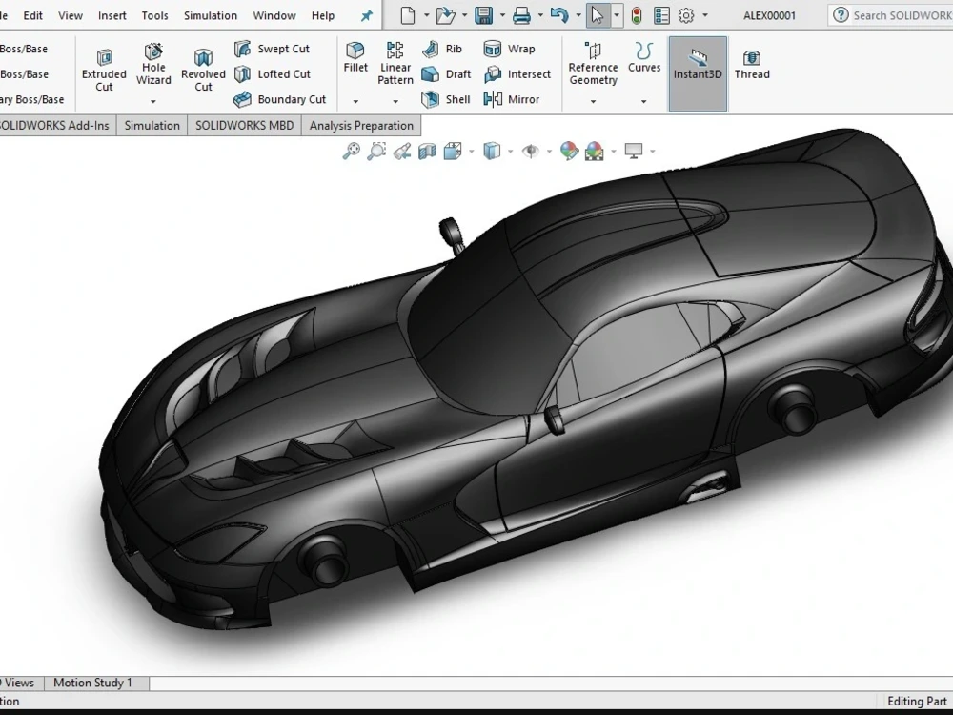
Task: Toggle Instant3D mode off
Action: [x=698, y=65]
